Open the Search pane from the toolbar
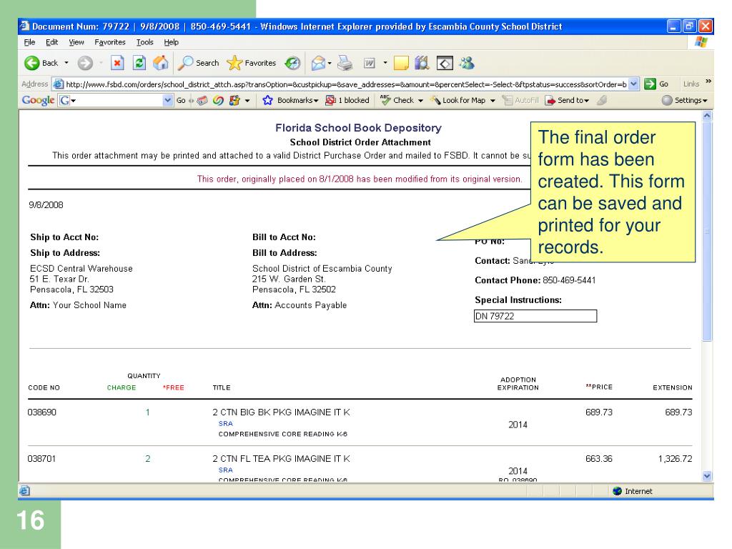 [199, 63]
